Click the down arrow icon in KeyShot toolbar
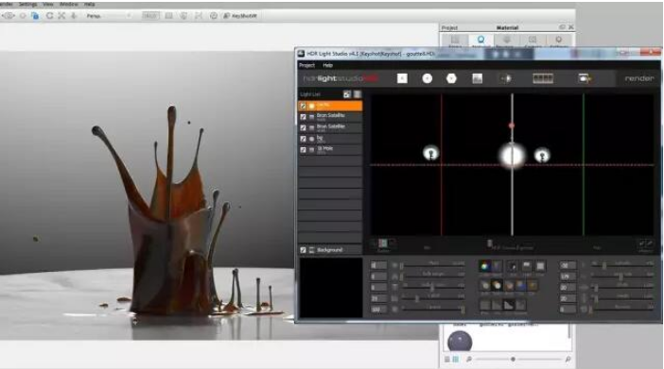 click(x=74, y=16)
